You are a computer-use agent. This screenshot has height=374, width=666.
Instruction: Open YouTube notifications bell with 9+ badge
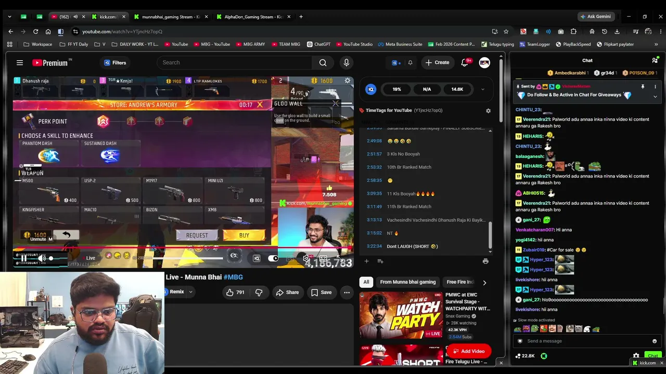tap(465, 63)
